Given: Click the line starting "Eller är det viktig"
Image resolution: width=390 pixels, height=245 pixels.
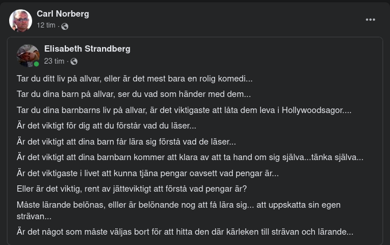Looking at the screenshot, I should click(132, 189).
